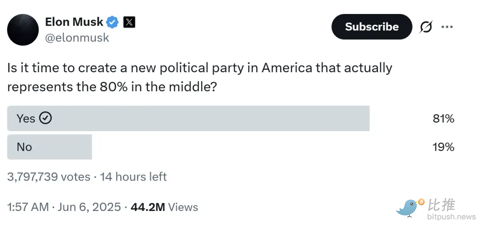Screen dimensions: 485x229
Task: Click the poll question tweet text
Action: pyautogui.click(x=199, y=77)
